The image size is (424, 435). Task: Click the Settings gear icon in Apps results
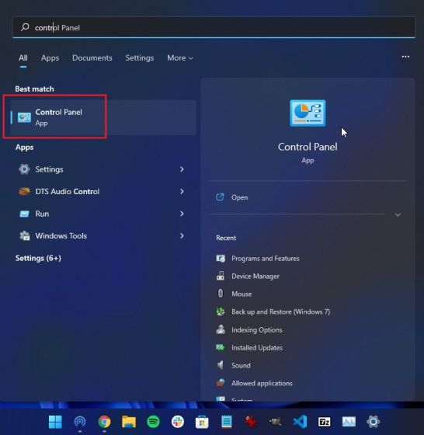point(24,169)
